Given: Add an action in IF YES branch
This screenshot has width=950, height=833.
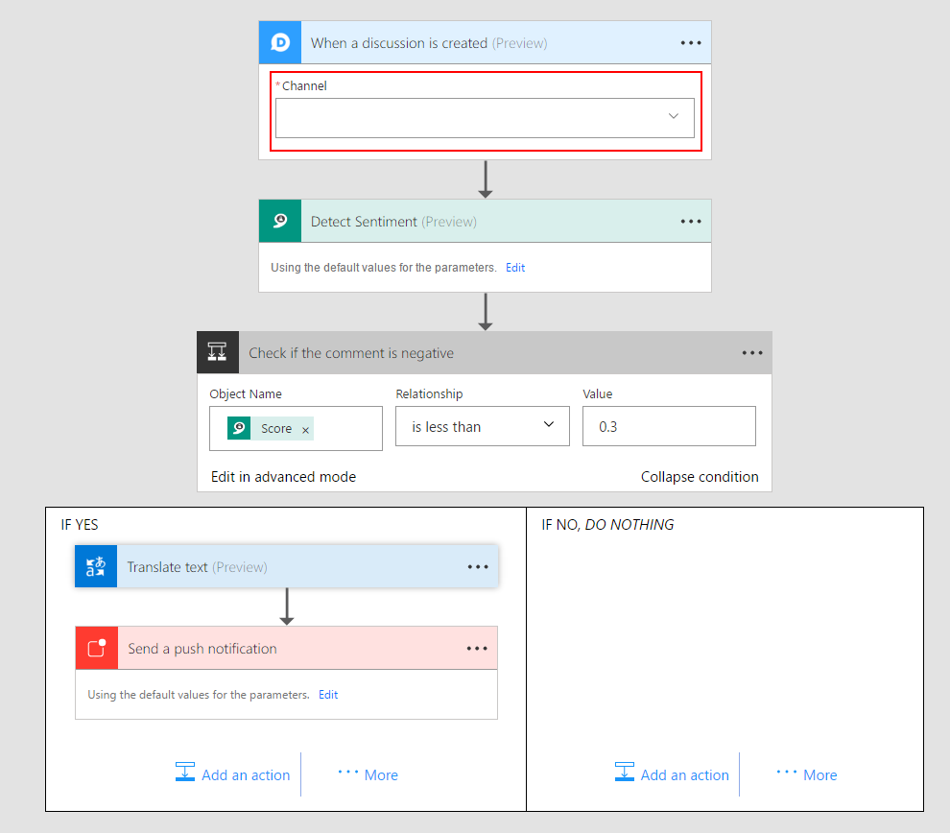Looking at the screenshot, I should tap(233, 774).
